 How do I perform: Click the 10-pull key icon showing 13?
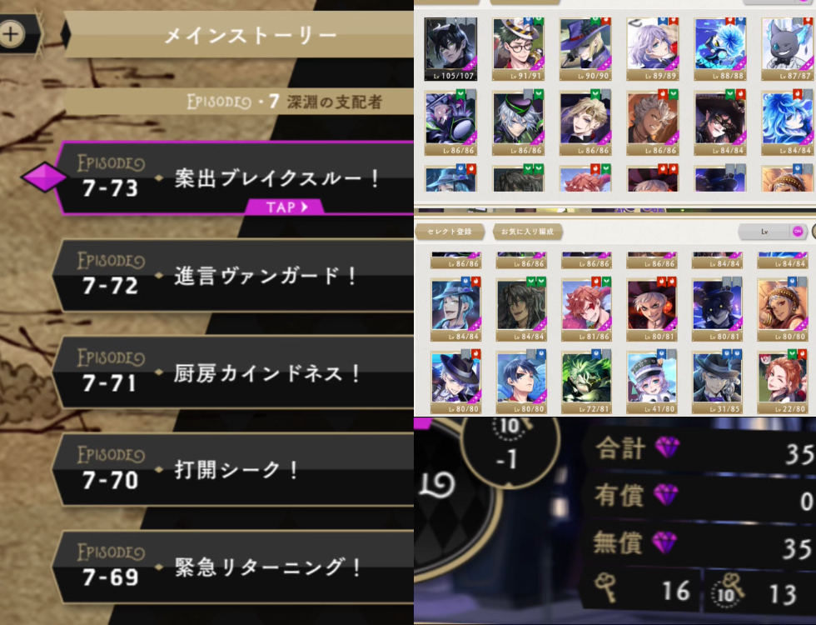pyautogui.click(x=728, y=589)
